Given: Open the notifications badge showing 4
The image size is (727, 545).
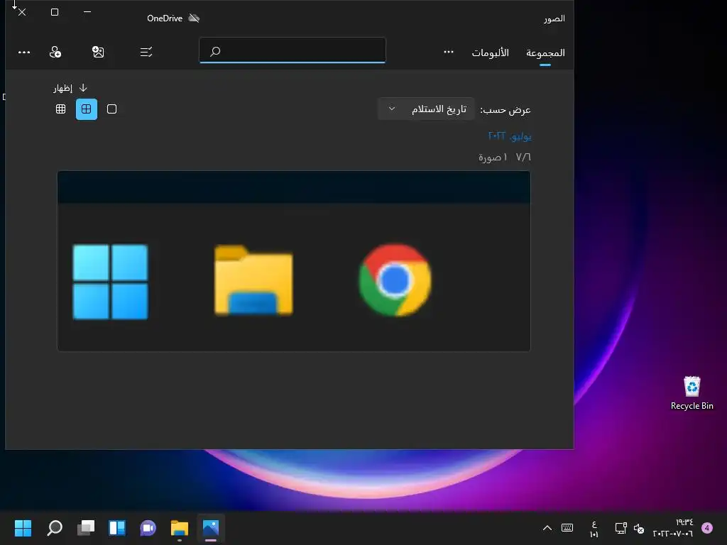Looking at the screenshot, I should pyautogui.click(x=707, y=528).
